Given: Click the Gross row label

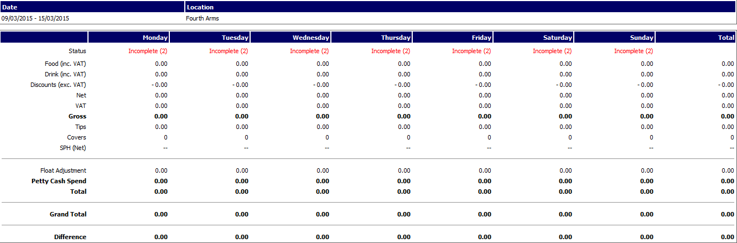Looking at the screenshot, I should click(77, 116).
